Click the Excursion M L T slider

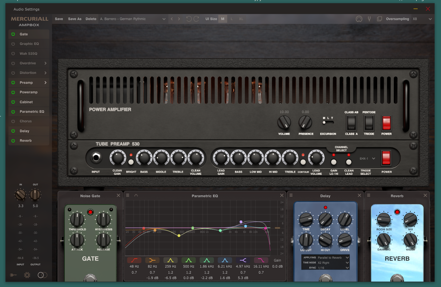pos(328,122)
